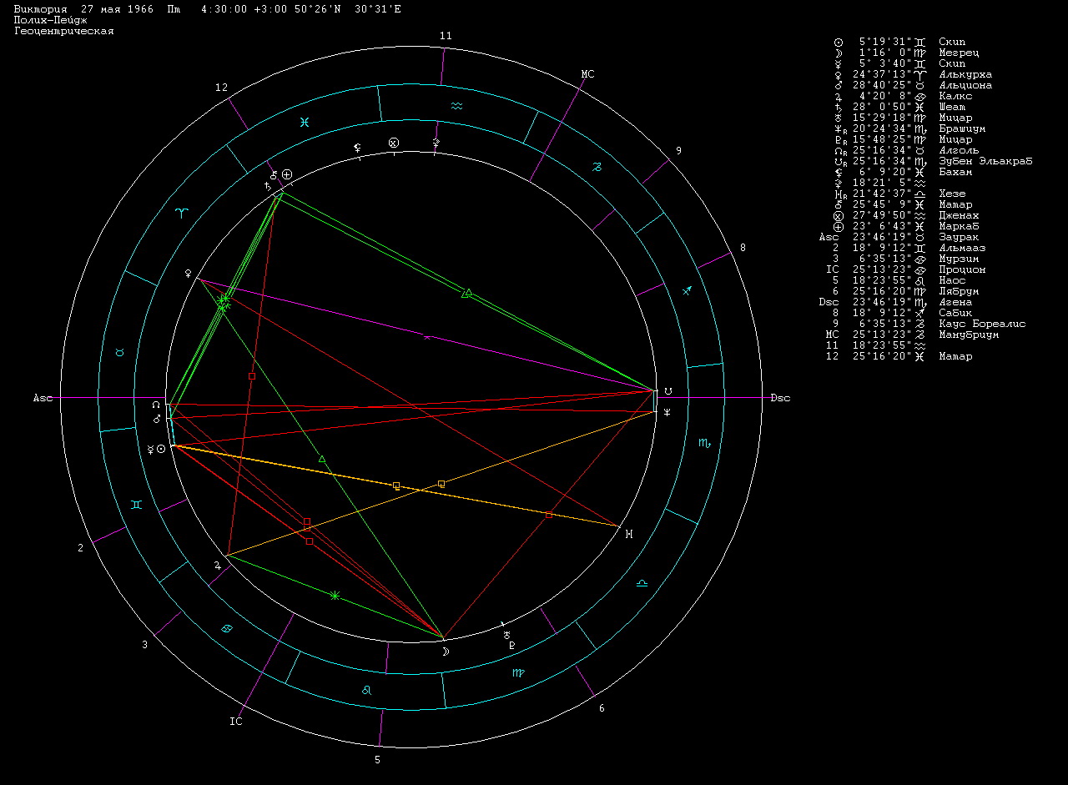The height and width of the screenshot is (785, 1068).
Task: Select house number 11 label above the wheel
Action: click(x=446, y=36)
